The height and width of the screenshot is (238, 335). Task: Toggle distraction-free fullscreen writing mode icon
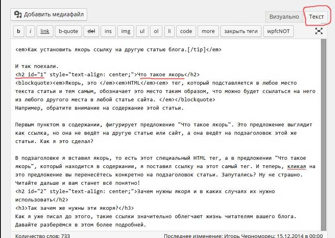[x=319, y=31]
